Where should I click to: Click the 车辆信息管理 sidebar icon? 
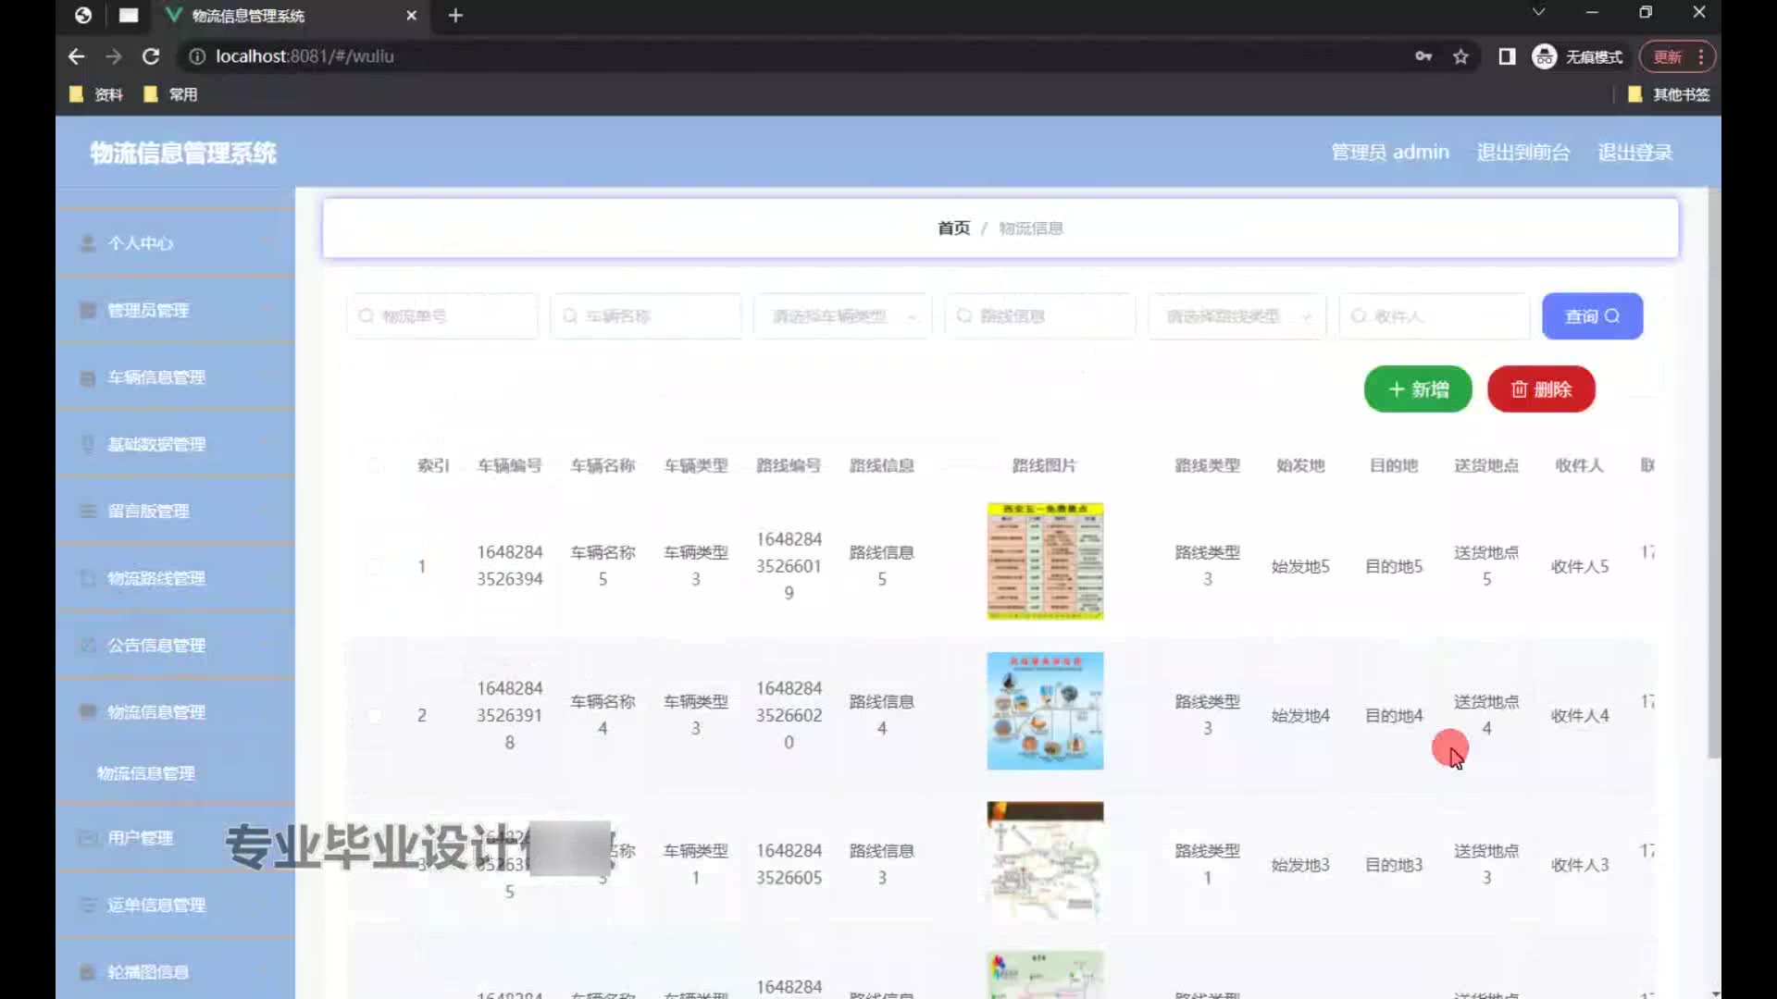pyautogui.click(x=88, y=377)
